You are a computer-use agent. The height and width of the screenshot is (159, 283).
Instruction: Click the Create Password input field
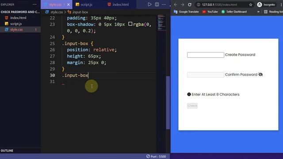click(205, 55)
